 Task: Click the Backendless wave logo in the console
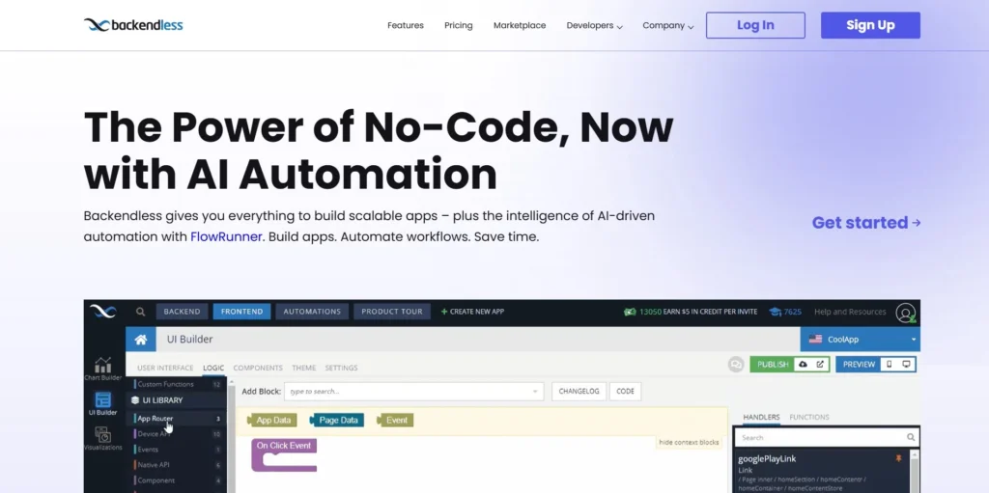(102, 312)
